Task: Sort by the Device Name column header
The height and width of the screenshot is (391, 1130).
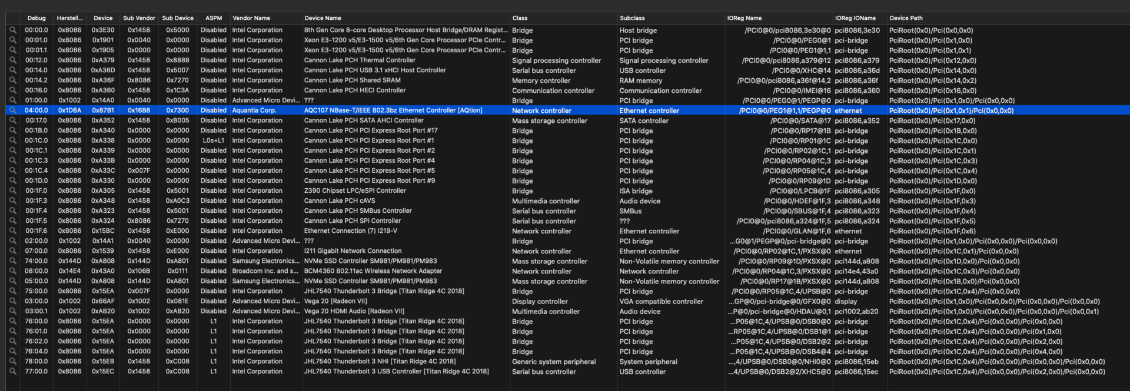Action: (323, 18)
